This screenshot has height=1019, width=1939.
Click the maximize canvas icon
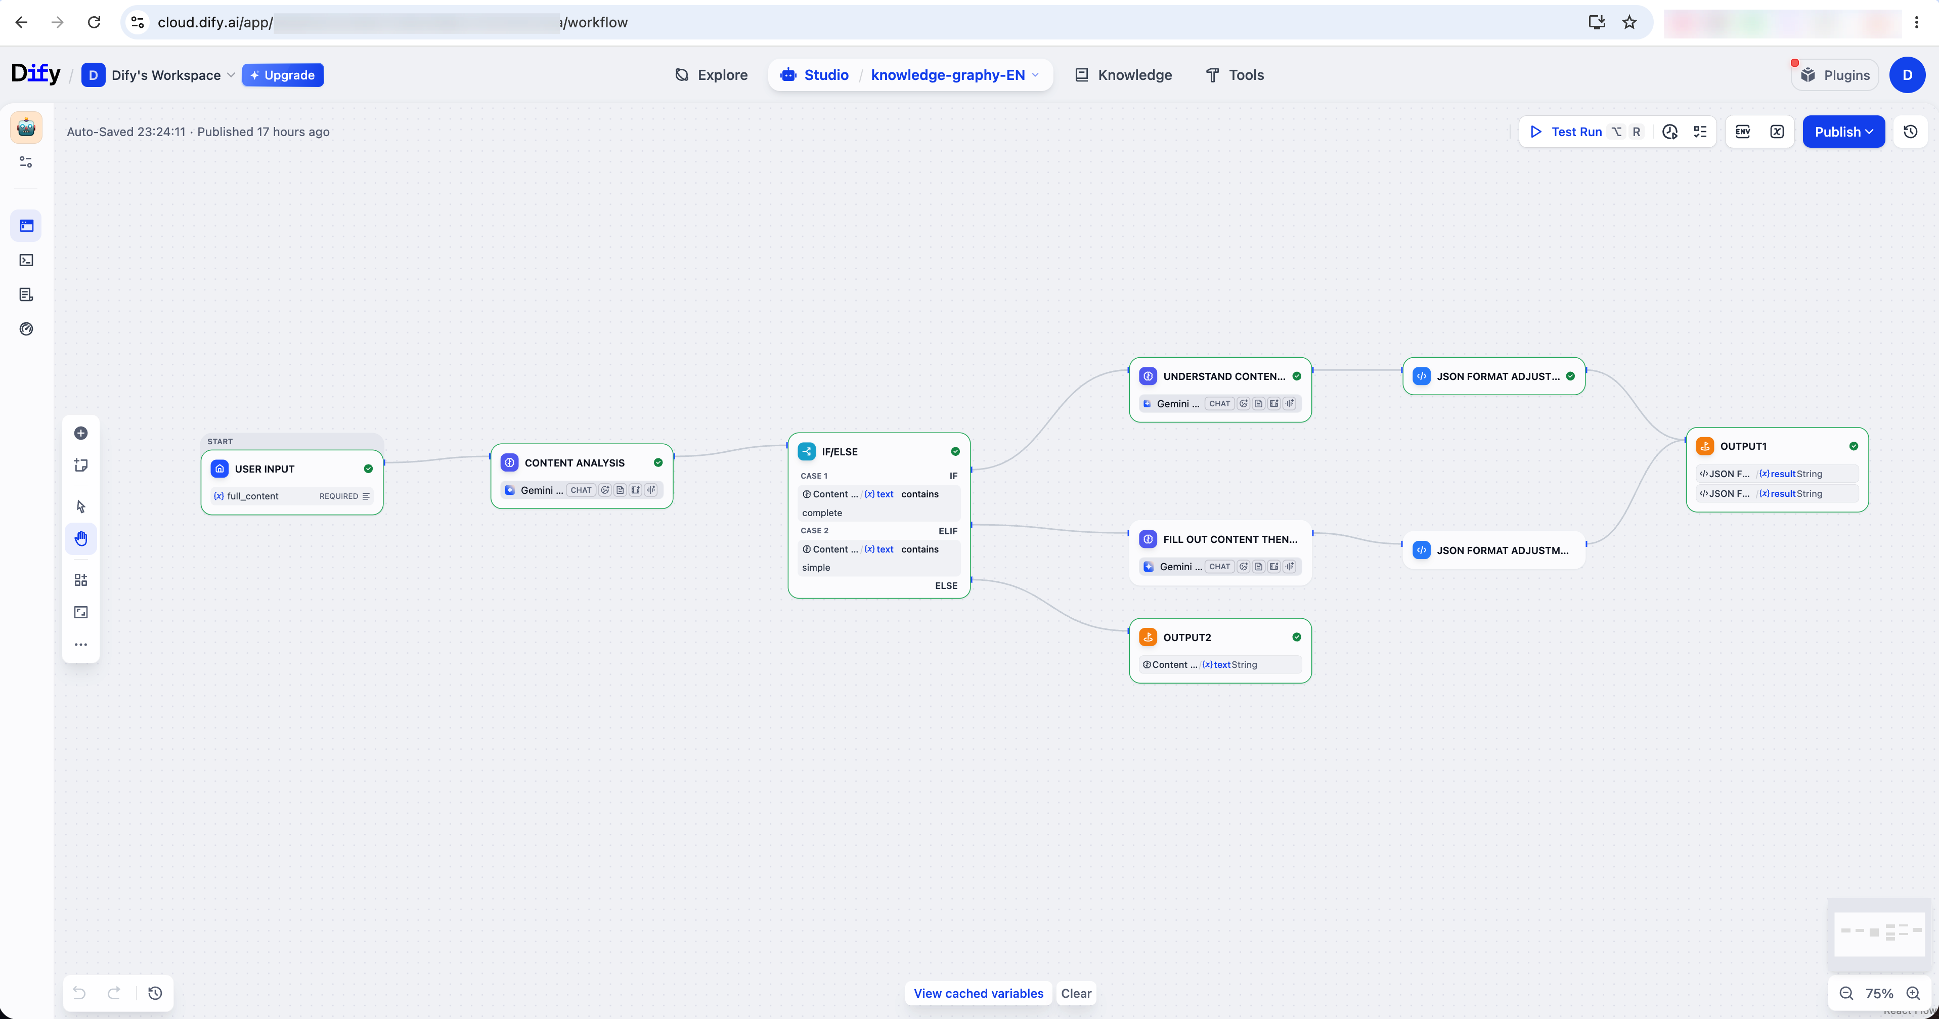point(80,612)
